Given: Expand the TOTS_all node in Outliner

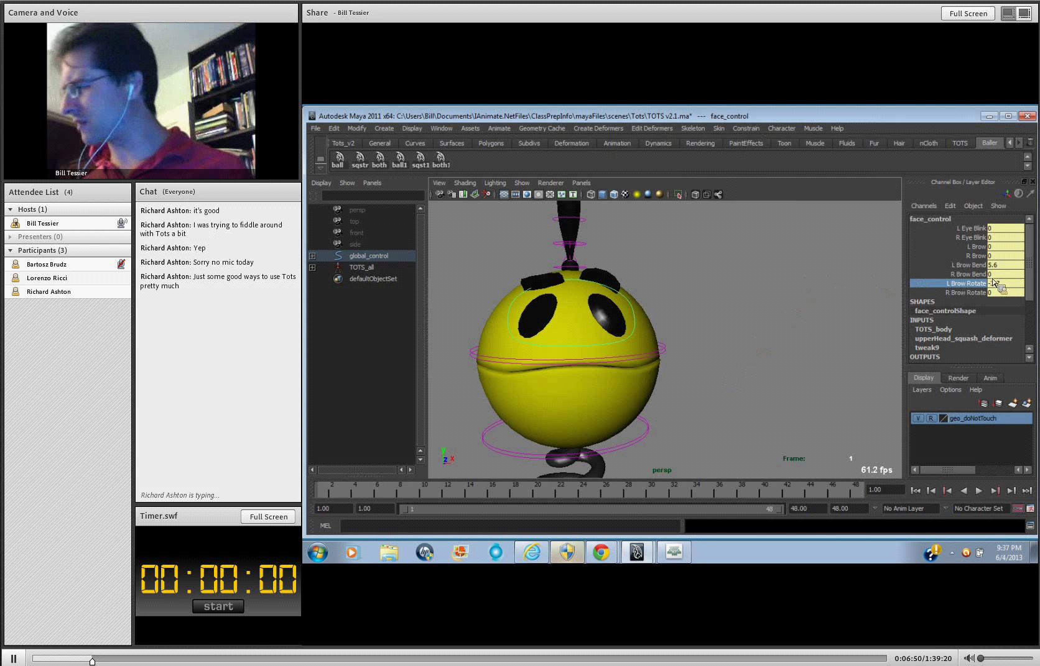Looking at the screenshot, I should coord(312,267).
